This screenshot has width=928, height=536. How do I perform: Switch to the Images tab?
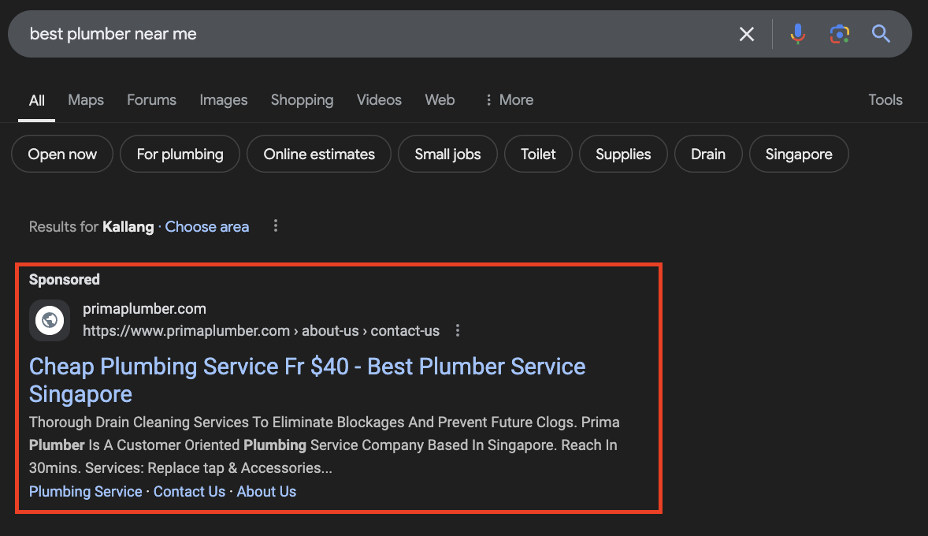point(223,100)
